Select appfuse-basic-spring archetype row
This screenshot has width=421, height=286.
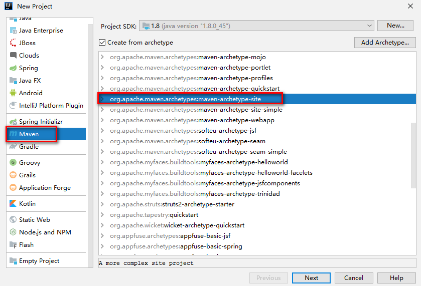click(257, 246)
